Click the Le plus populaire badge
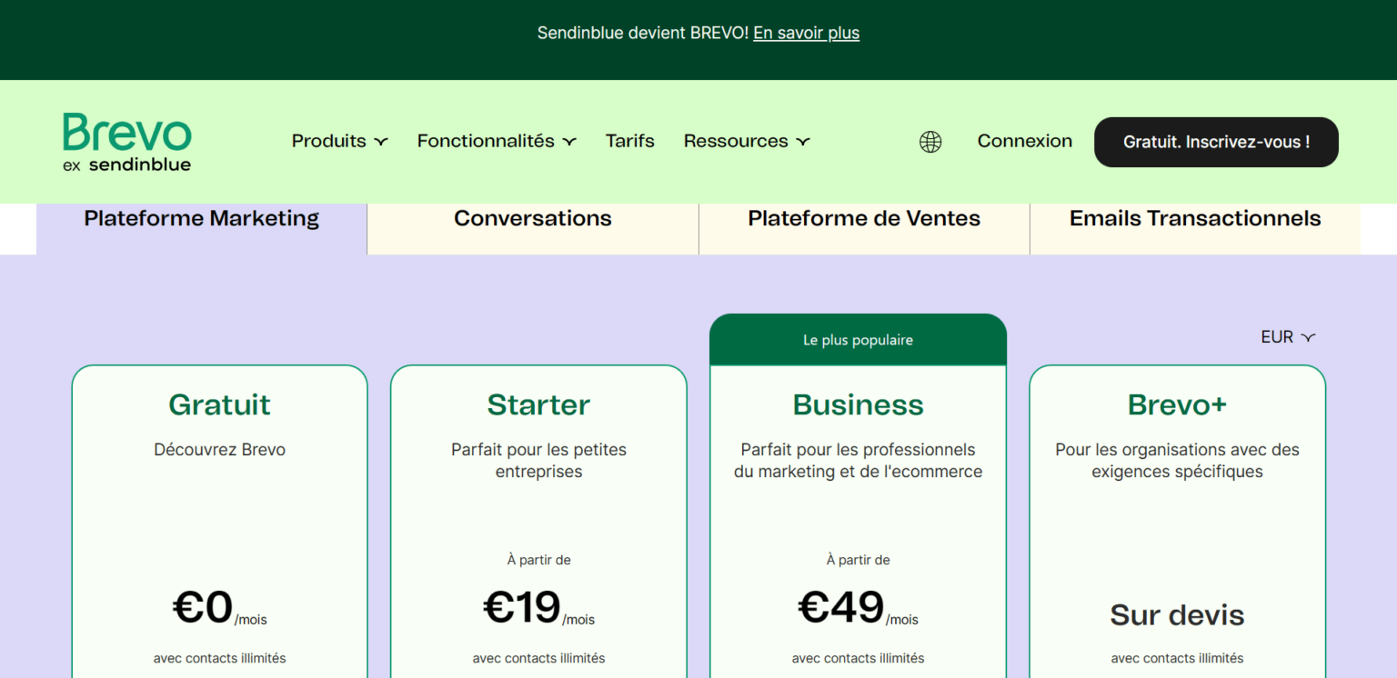 (858, 339)
